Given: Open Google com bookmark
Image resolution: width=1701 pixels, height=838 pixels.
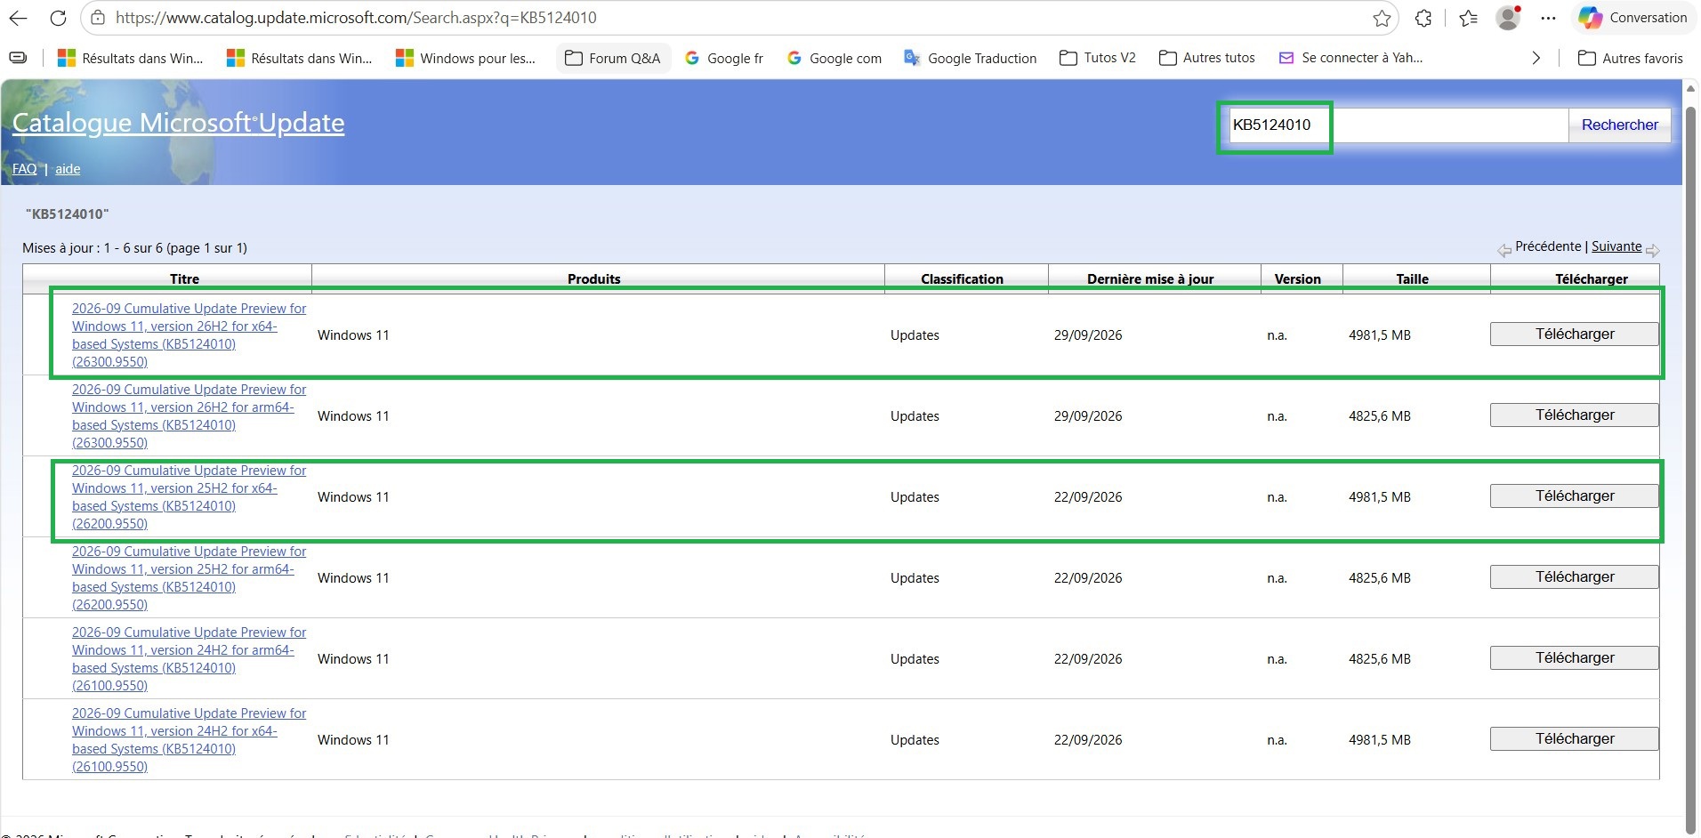Looking at the screenshot, I should click(834, 58).
